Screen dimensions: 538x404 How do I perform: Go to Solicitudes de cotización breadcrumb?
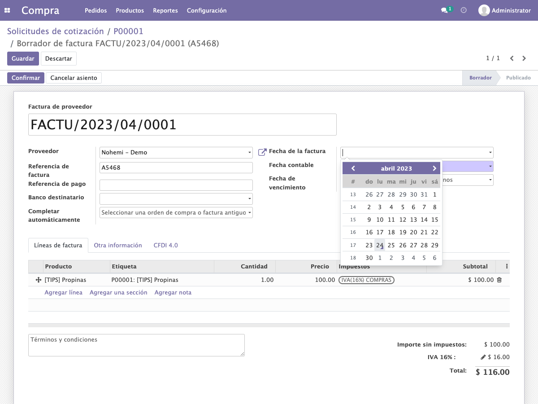point(56,31)
